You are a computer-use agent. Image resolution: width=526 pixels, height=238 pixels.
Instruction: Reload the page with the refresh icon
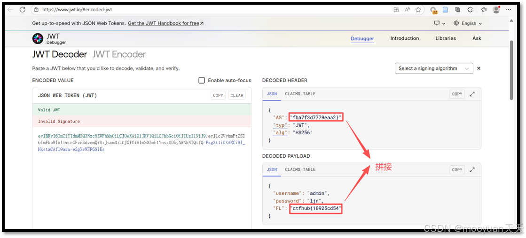[x=23, y=10]
